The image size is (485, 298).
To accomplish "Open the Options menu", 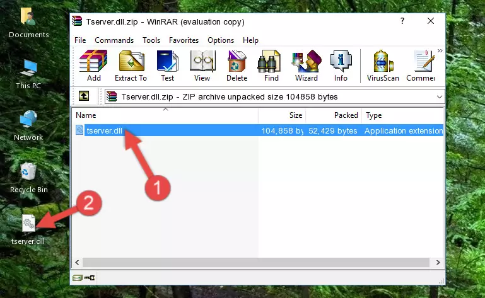I will [221, 40].
